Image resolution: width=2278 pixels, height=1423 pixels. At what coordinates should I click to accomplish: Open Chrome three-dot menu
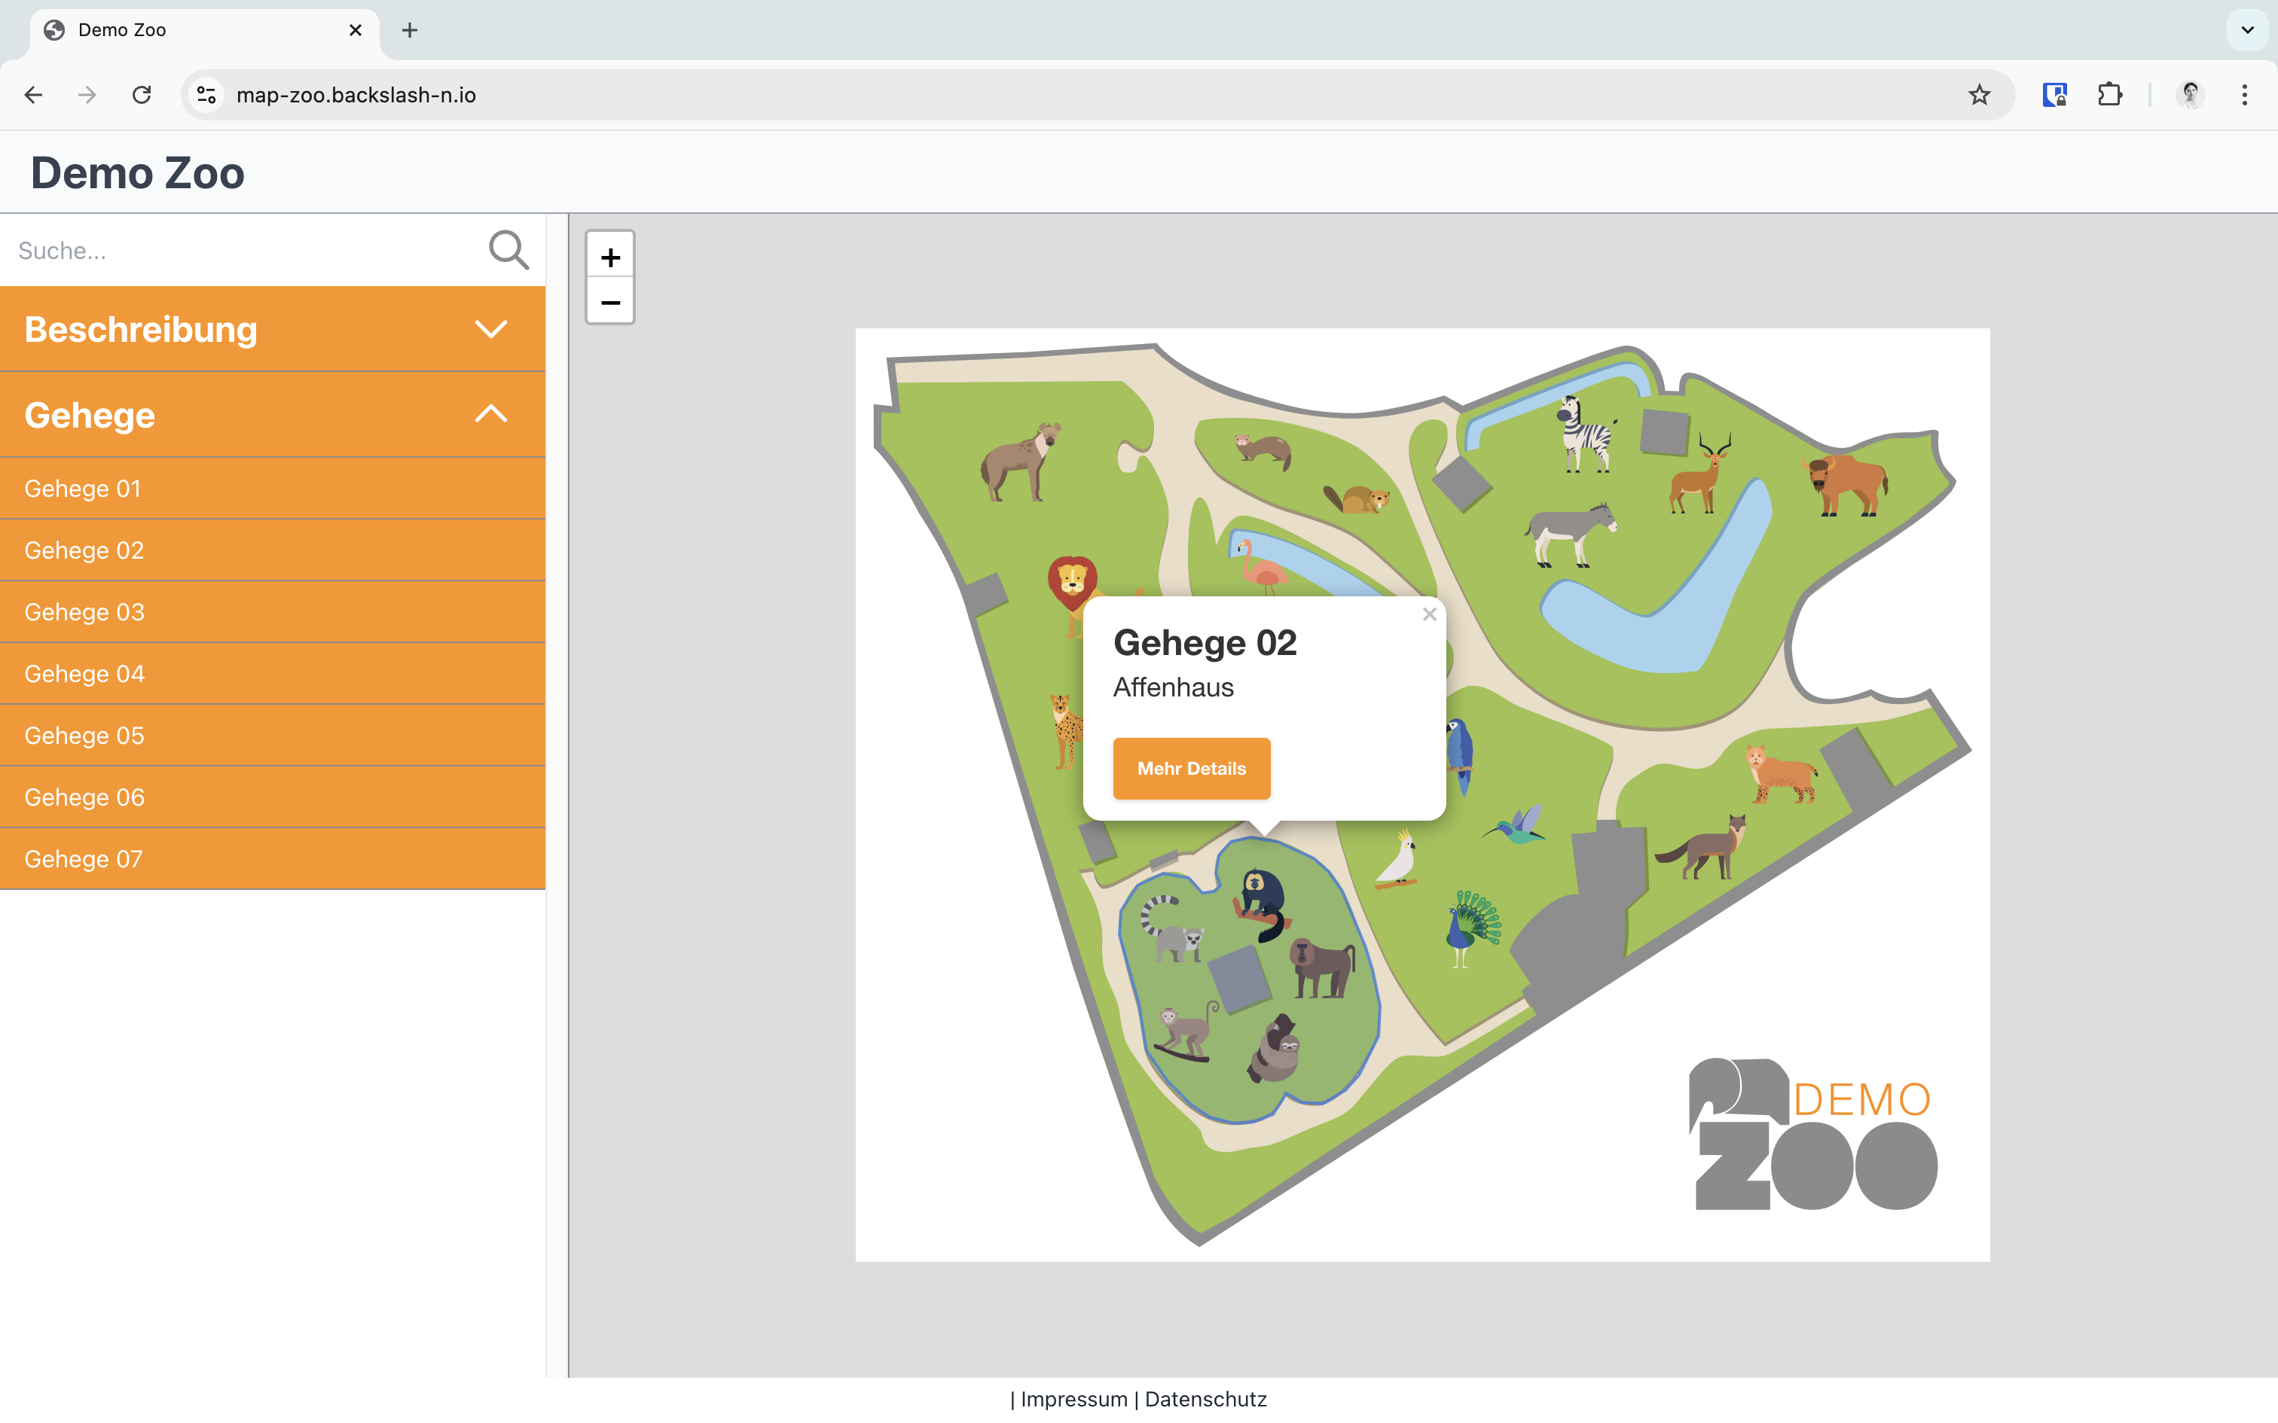[2244, 95]
